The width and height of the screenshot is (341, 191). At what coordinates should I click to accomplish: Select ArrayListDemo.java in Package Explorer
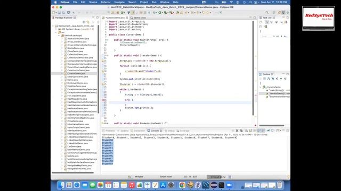tap(77, 41)
